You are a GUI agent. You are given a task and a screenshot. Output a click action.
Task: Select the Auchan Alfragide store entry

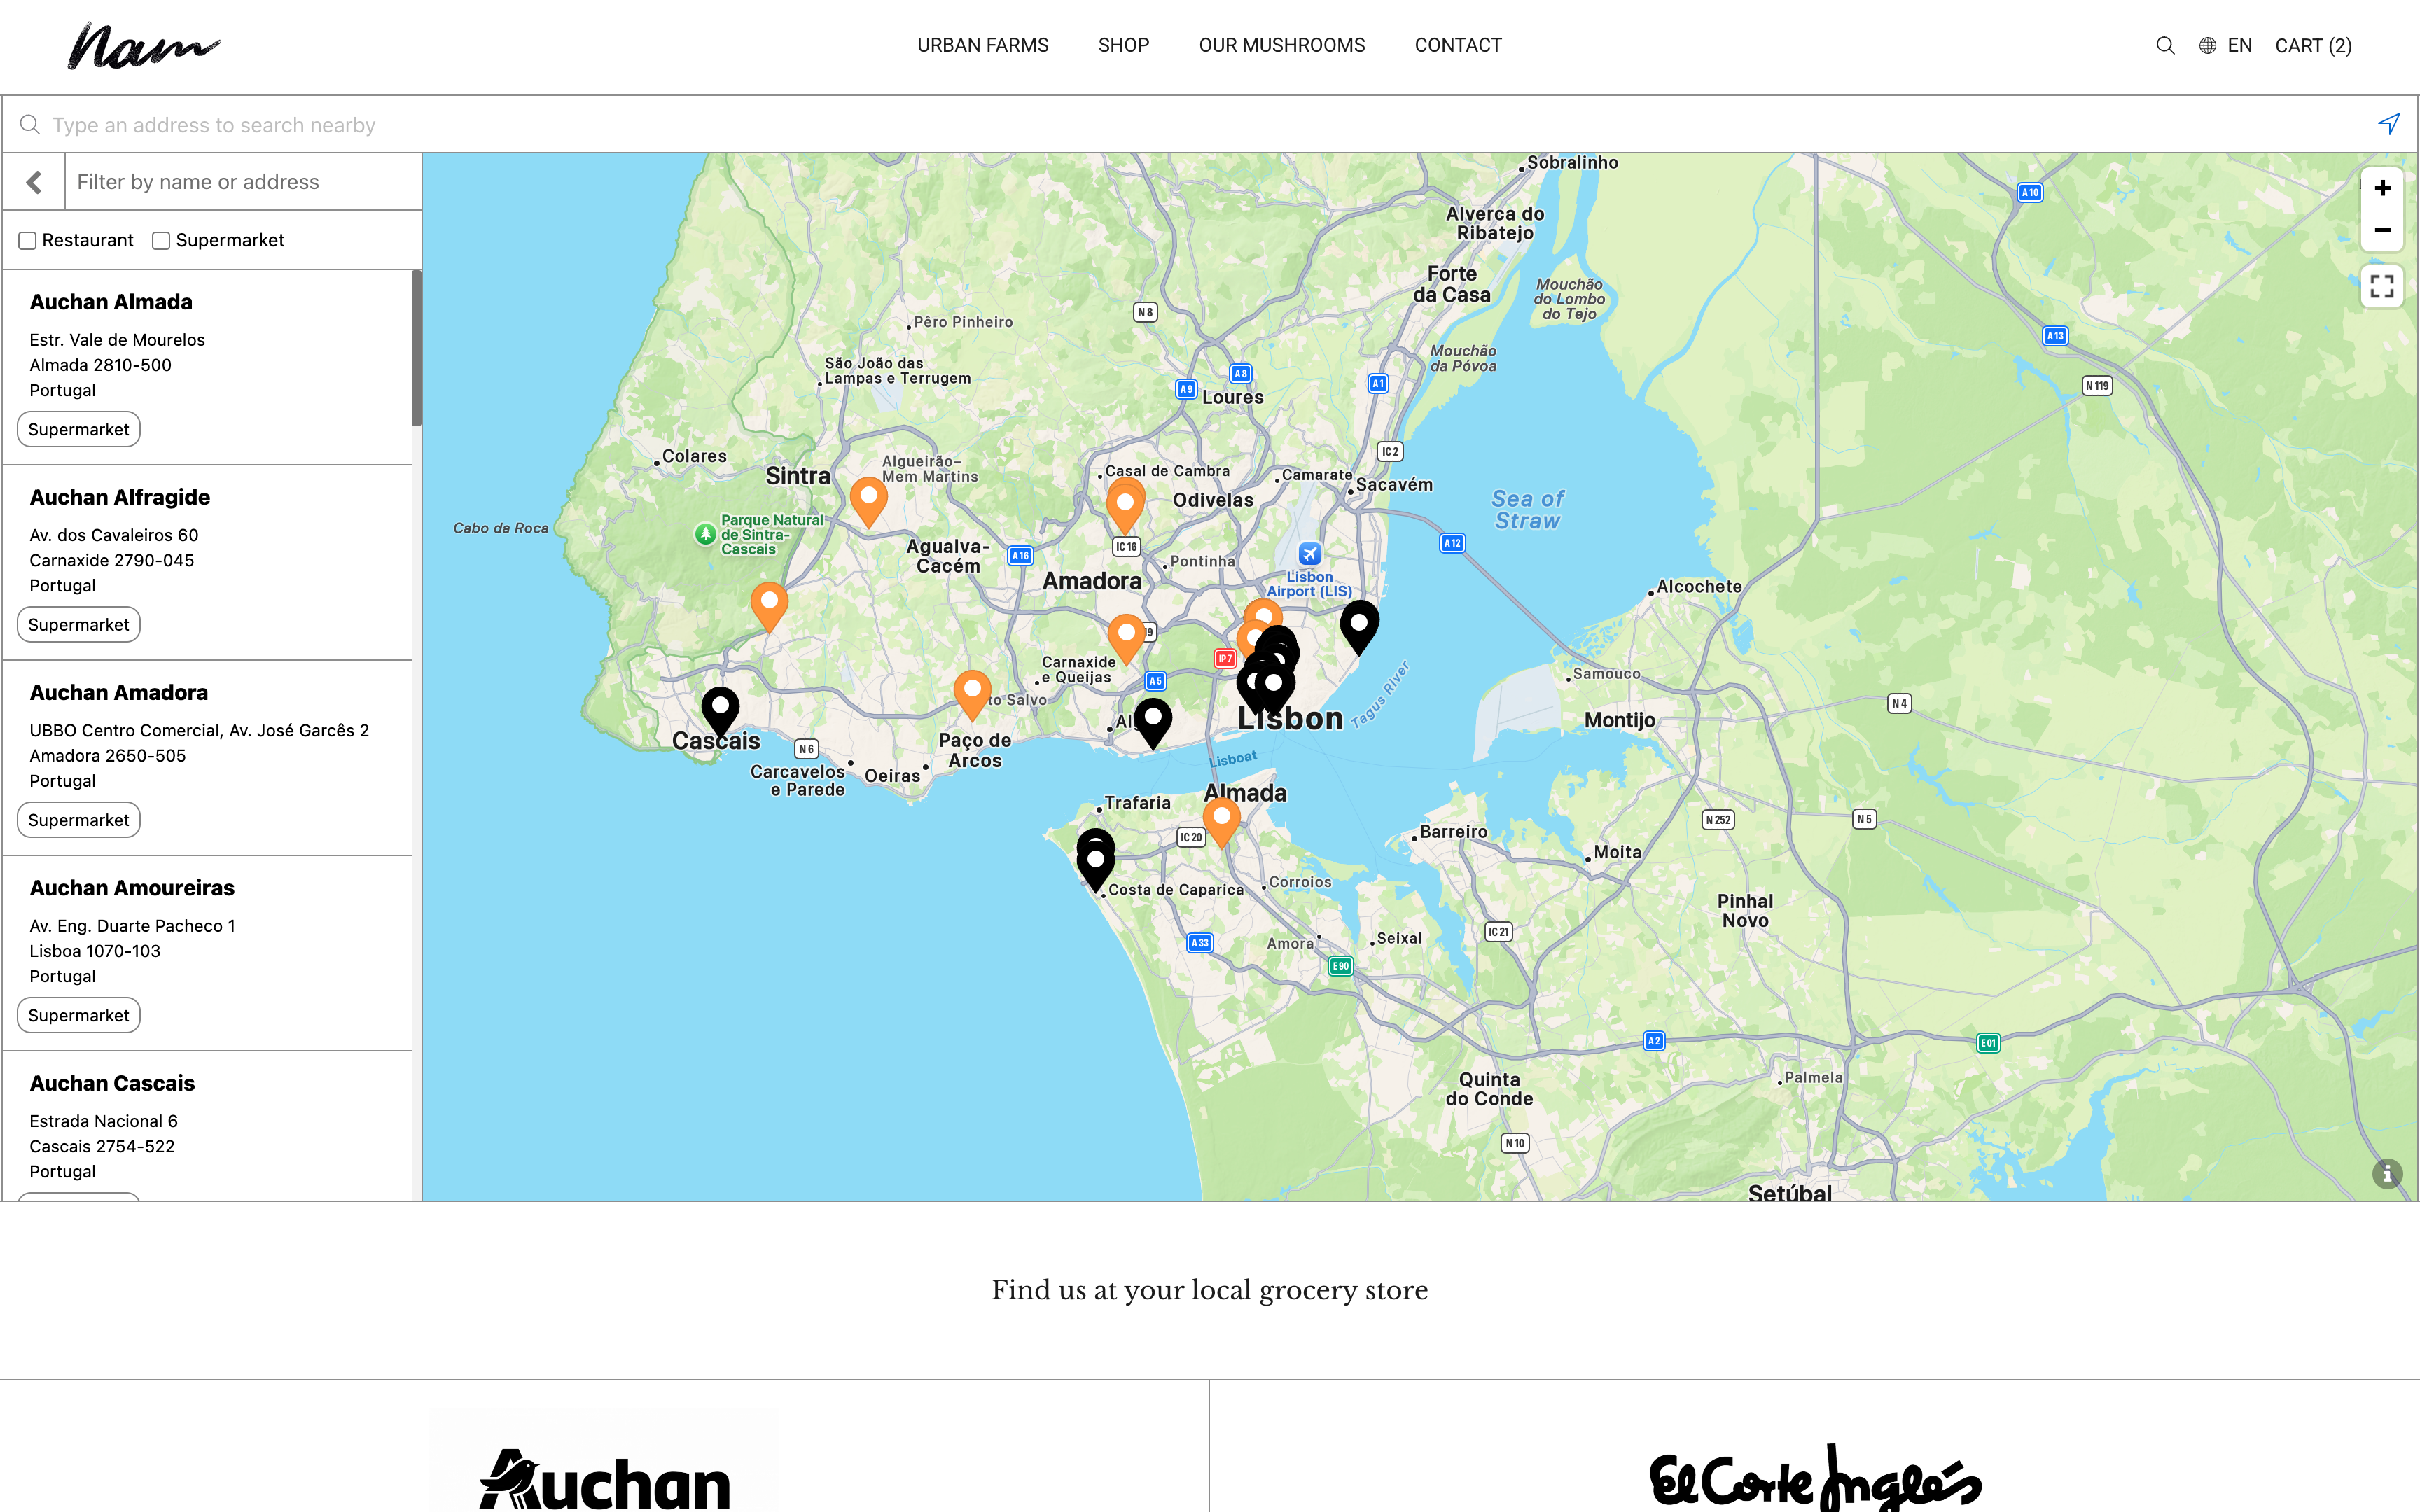click(120, 497)
